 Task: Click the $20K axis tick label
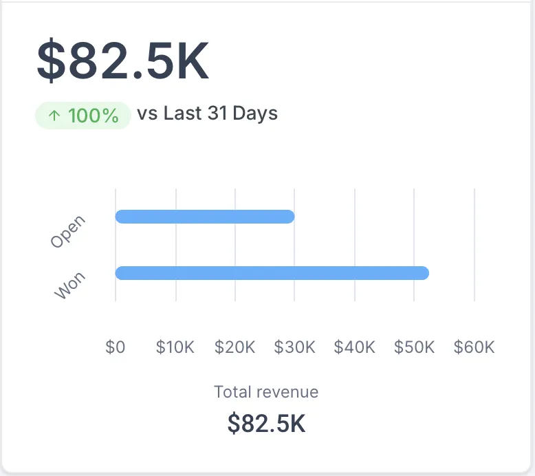click(x=235, y=347)
